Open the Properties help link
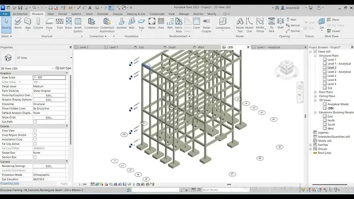Screen dimensions: 354x199 point(10,183)
